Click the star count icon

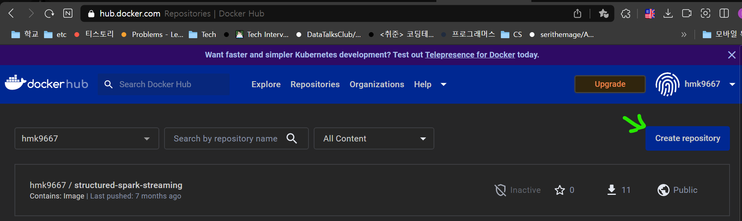pos(559,190)
